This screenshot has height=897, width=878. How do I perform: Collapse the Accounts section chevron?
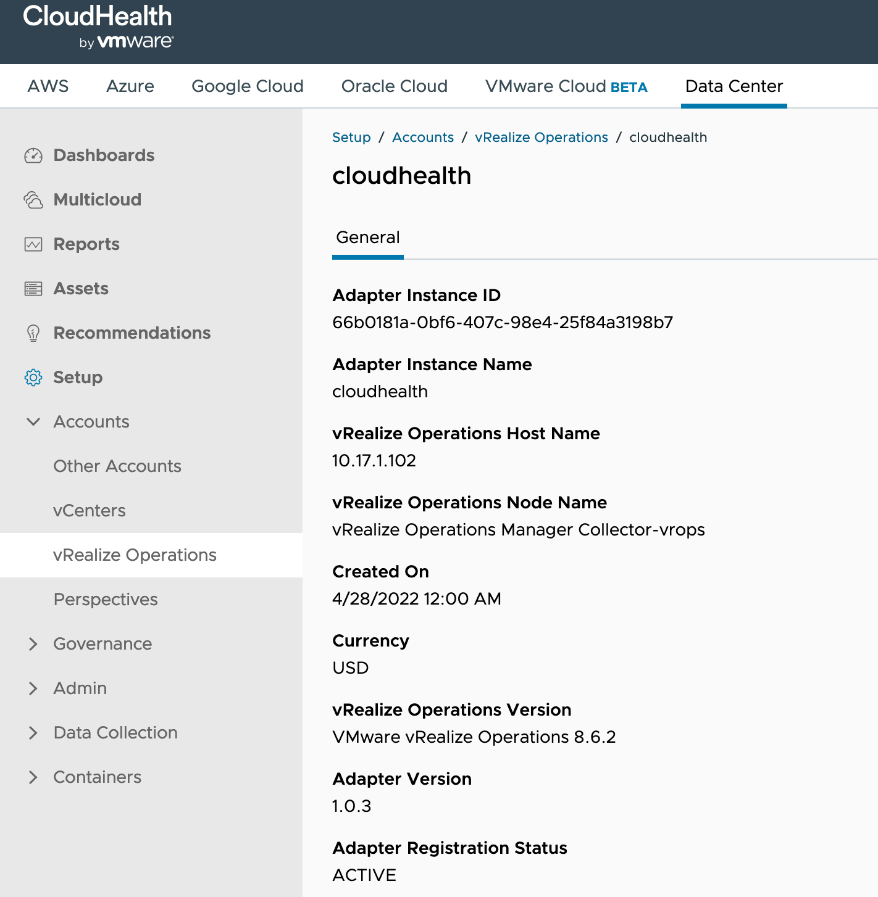point(33,422)
